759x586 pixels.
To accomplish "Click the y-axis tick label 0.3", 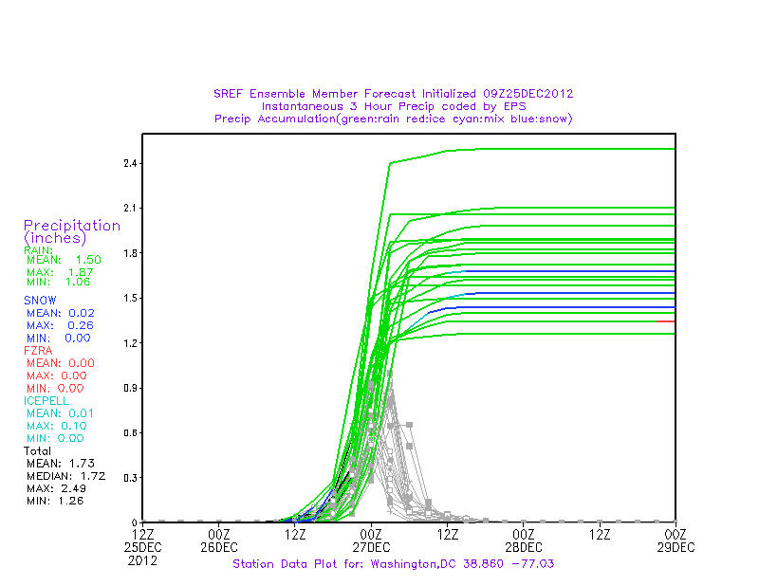I will click(x=130, y=478).
